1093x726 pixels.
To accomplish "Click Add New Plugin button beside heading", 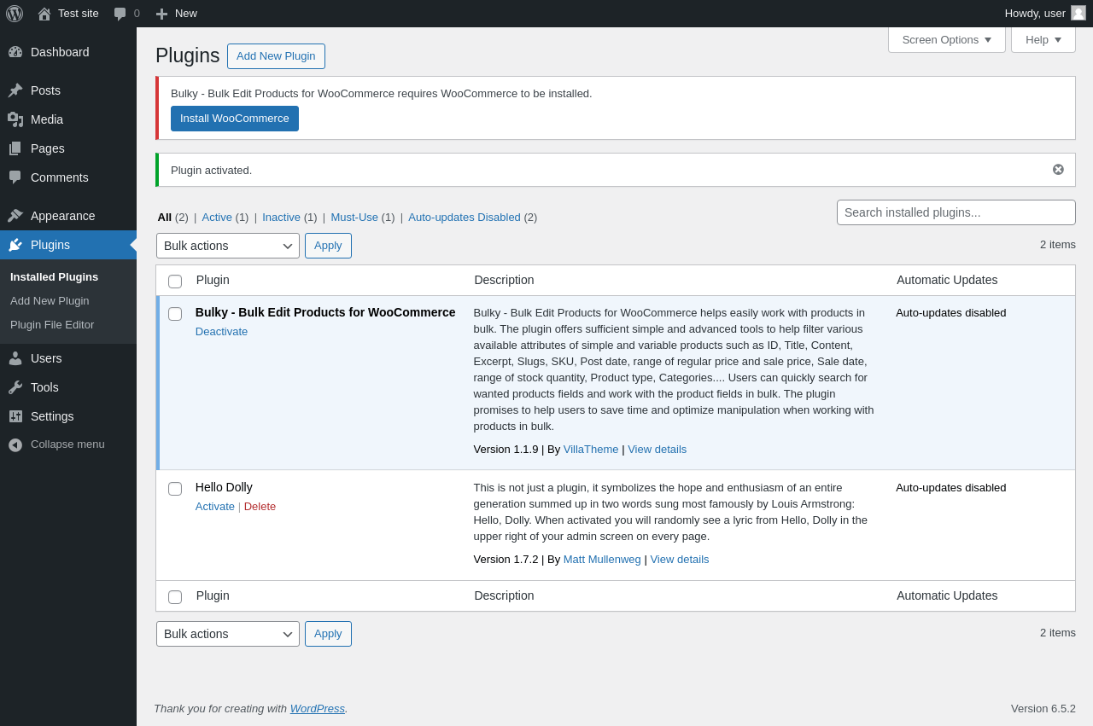I will [x=276, y=56].
